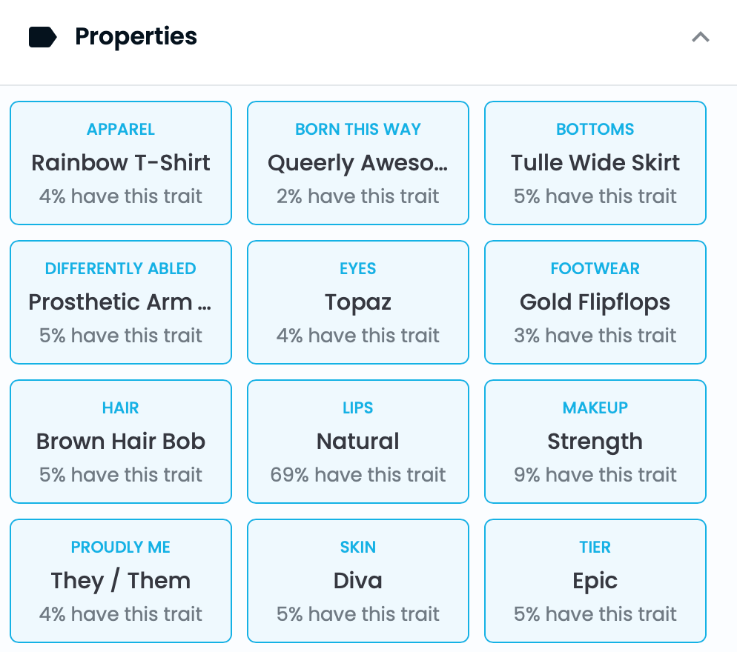Select the Diva skin trait card
Screen dimensions: 737x652
pos(358,581)
